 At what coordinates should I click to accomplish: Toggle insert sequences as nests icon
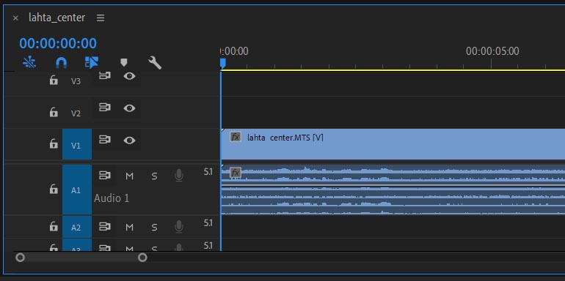pyautogui.click(x=29, y=62)
